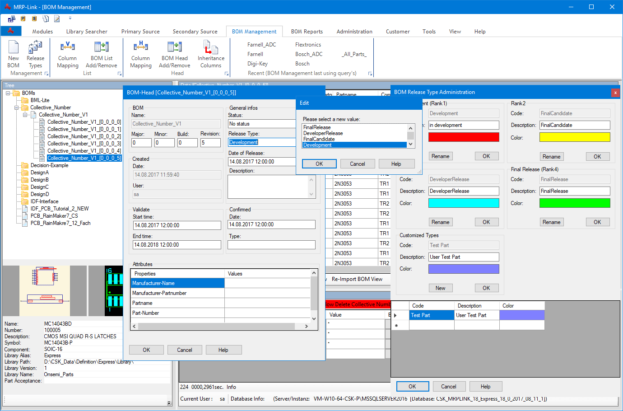623x411 pixels.
Task: Click the red Development color swatch
Action: point(464,137)
